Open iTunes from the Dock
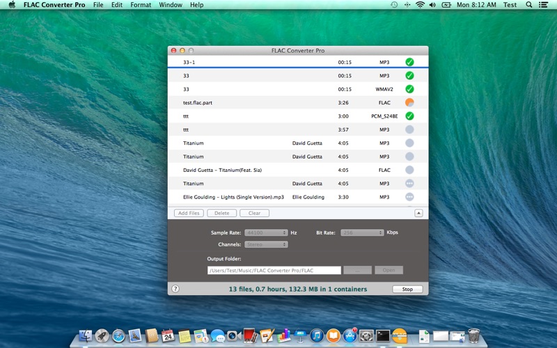 317,335
